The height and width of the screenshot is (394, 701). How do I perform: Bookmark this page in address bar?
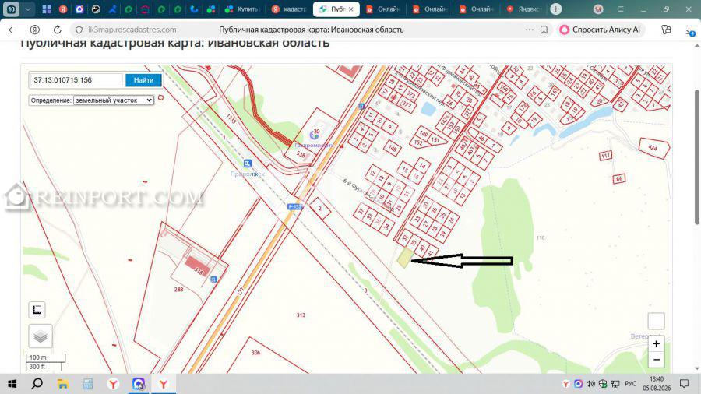(x=544, y=30)
